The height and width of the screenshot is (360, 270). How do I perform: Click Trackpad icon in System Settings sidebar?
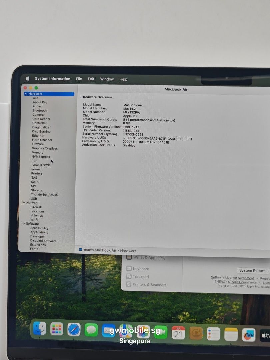(x=129, y=276)
